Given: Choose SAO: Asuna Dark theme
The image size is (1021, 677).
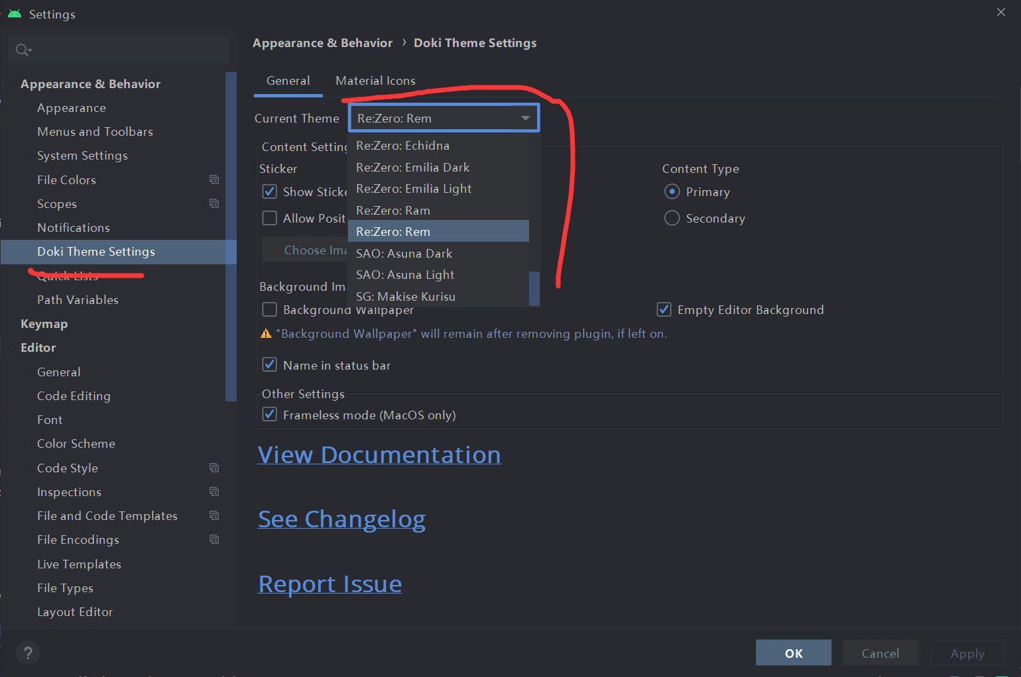Looking at the screenshot, I should (x=438, y=253).
